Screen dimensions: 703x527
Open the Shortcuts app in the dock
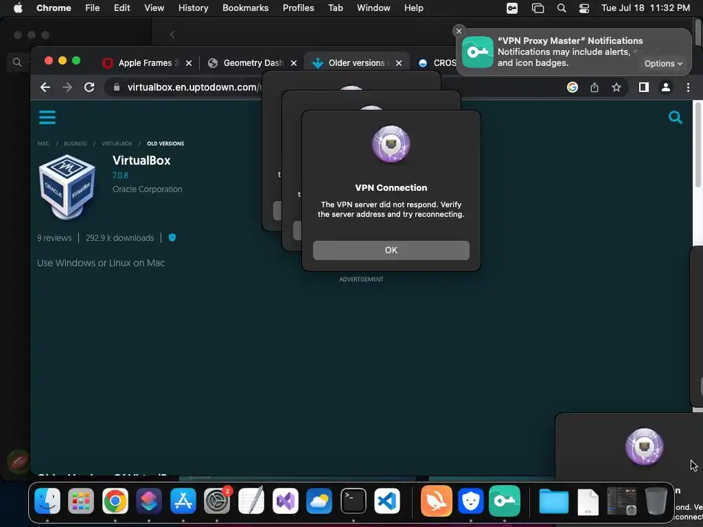pyautogui.click(x=149, y=500)
